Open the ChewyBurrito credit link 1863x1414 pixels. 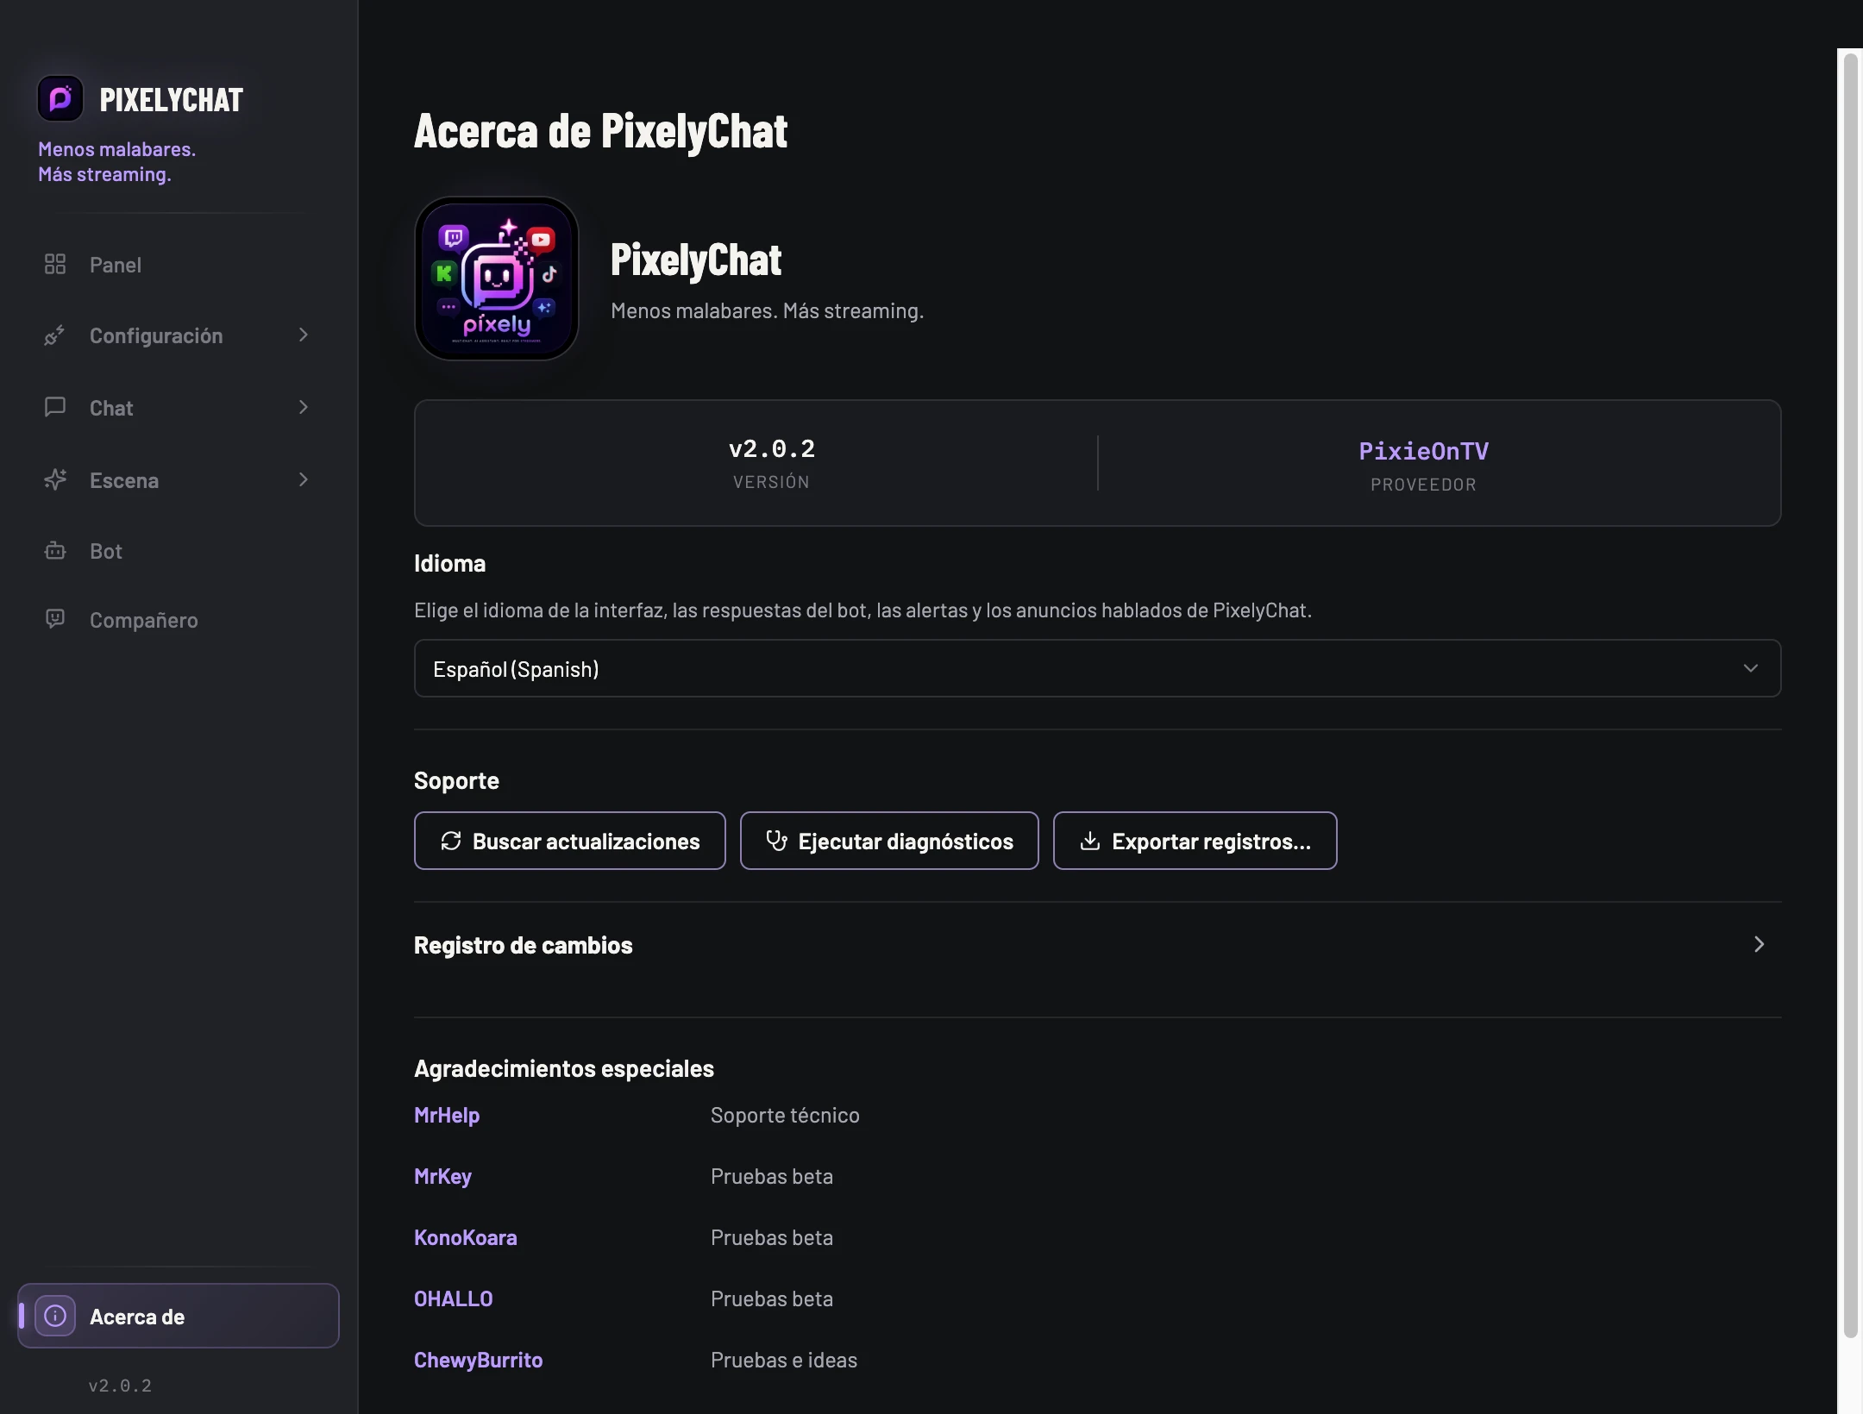click(x=479, y=1360)
